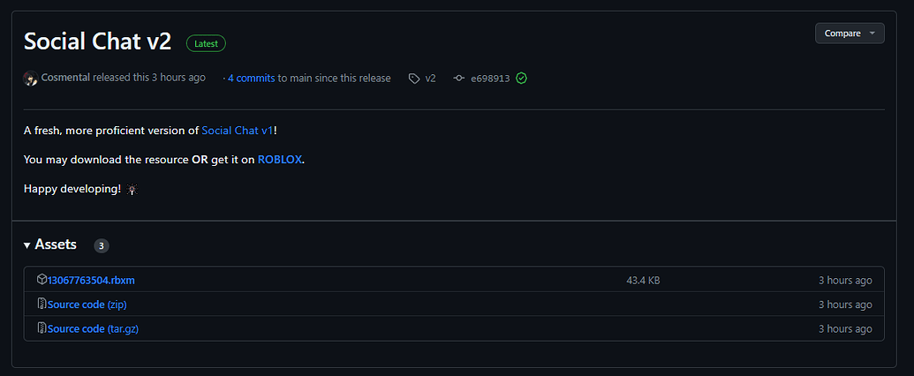Open the 4 commits link
914x376 pixels.
tap(251, 78)
